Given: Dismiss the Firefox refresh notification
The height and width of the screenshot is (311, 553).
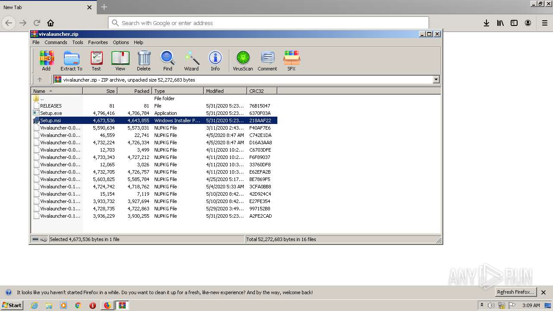Looking at the screenshot, I should 543,292.
